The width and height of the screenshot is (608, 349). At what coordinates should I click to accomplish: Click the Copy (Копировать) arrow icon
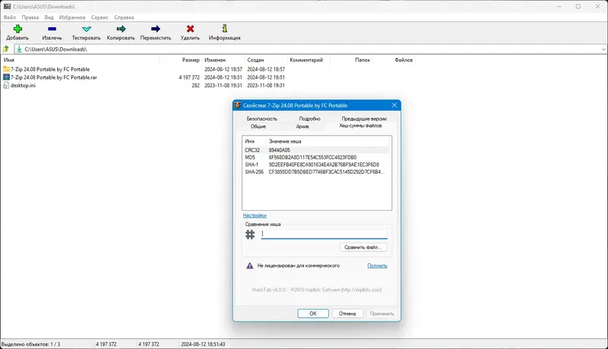pyautogui.click(x=121, y=29)
